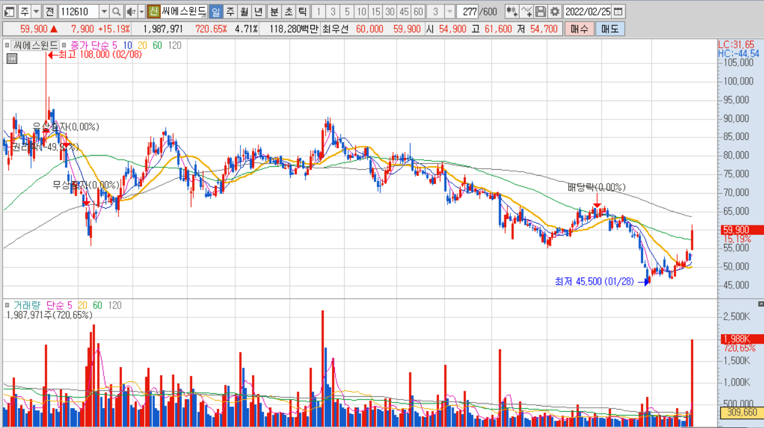Click the LC:31.65 indicator text
The height and width of the screenshot is (428, 764).
coord(736,45)
